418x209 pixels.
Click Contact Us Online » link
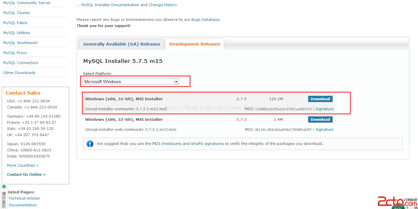click(x=26, y=175)
